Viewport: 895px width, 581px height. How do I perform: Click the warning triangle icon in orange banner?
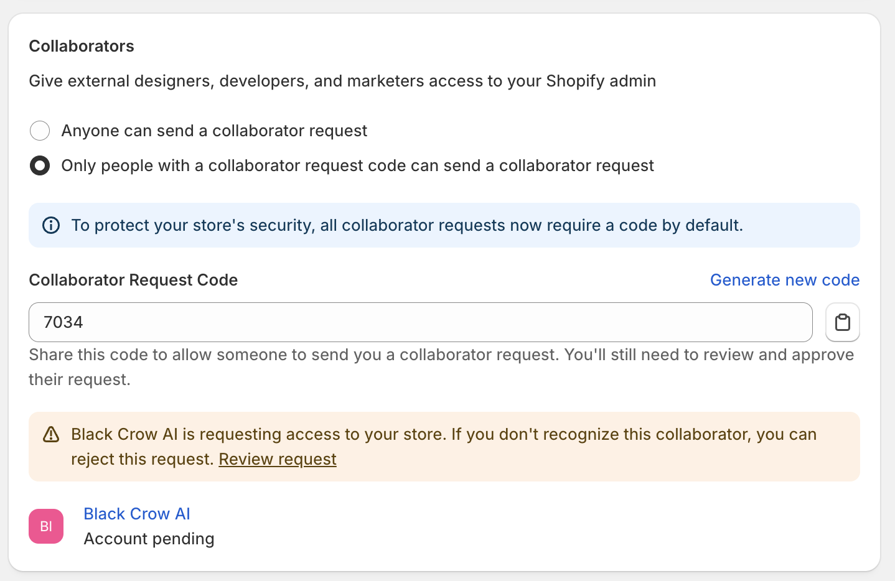coord(51,434)
